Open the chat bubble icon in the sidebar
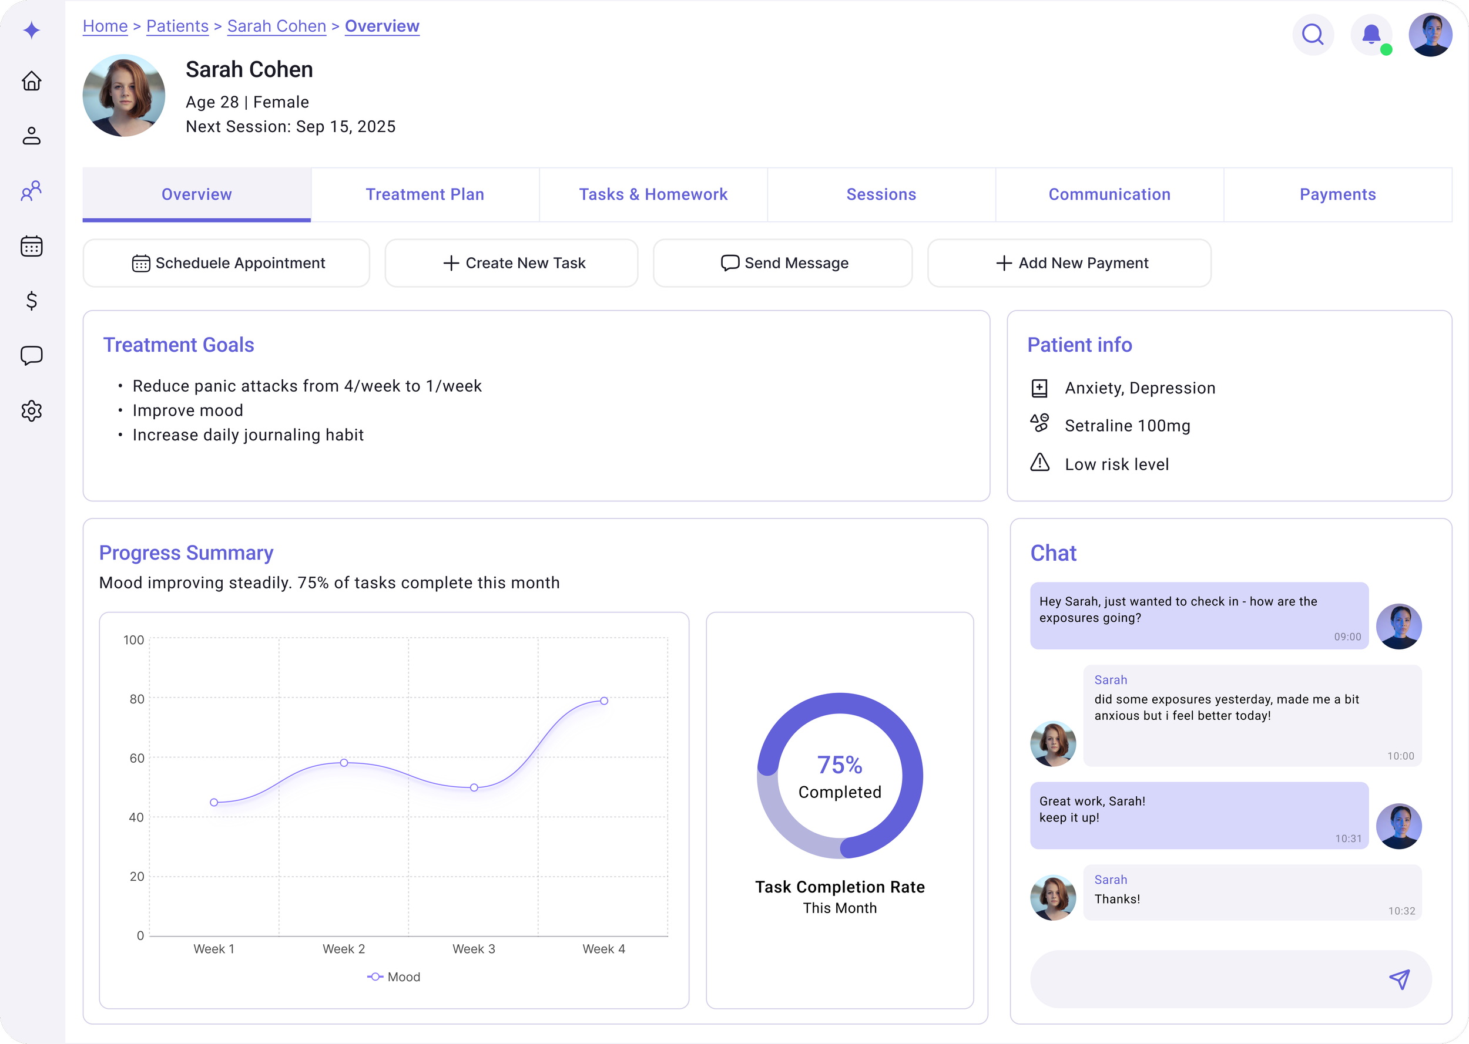The image size is (1469, 1044). click(x=32, y=355)
